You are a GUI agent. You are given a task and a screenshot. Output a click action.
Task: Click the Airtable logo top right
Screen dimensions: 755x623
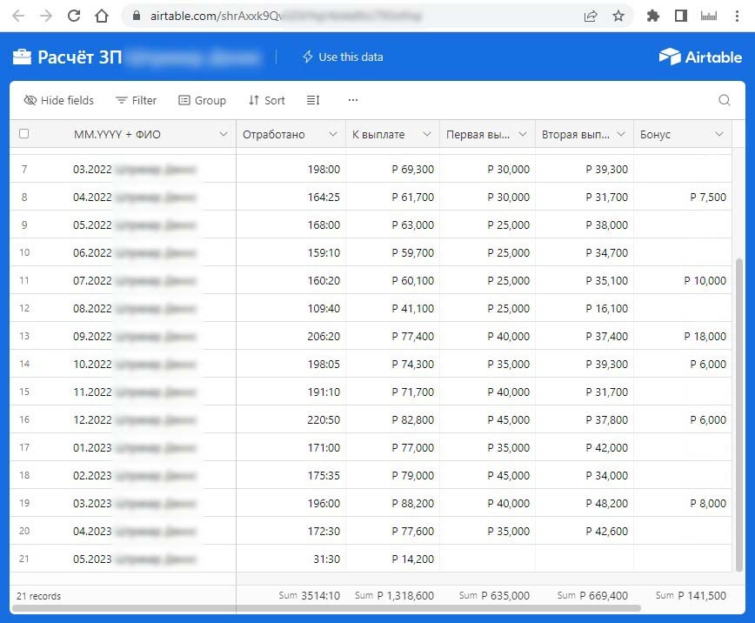pyautogui.click(x=700, y=57)
